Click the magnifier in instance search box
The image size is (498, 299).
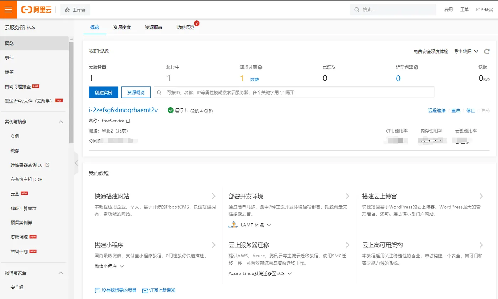tap(160, 92)
